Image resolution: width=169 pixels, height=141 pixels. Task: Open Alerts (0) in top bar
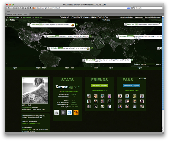click(x=38, y=17)
